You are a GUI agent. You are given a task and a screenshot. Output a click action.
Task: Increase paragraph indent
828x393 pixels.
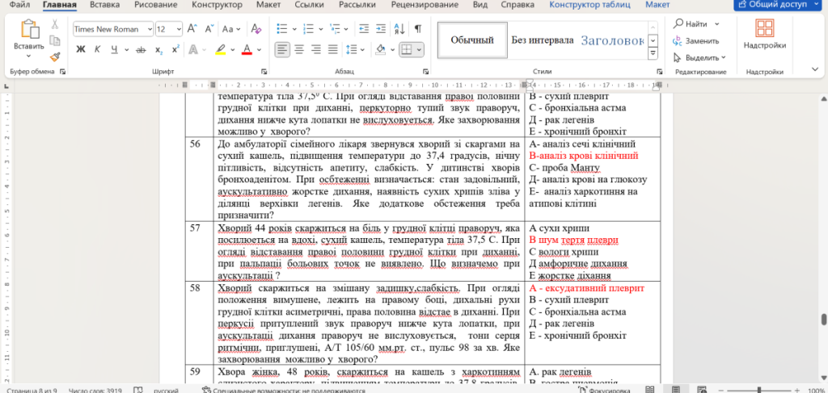[381, 28]
